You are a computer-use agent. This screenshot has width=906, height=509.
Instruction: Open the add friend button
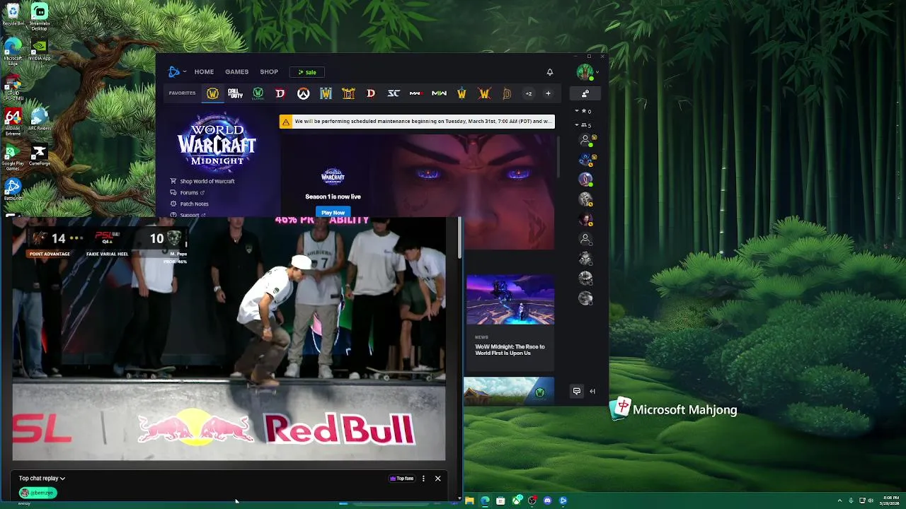point(585,93)
